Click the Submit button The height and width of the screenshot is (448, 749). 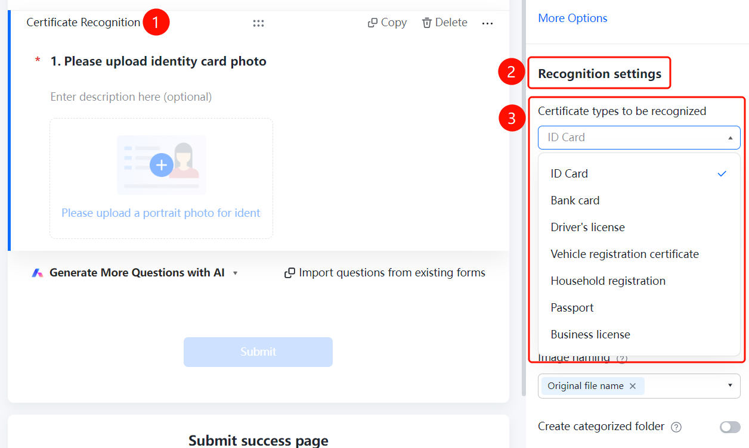tap(258, 351)
